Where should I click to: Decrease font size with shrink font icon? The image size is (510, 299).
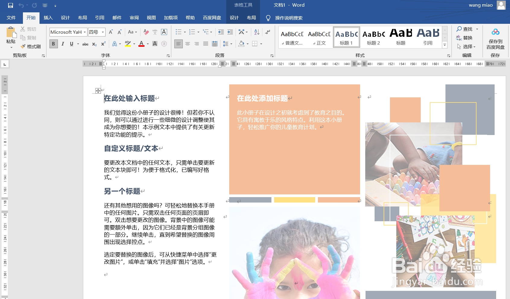point(119,32)
